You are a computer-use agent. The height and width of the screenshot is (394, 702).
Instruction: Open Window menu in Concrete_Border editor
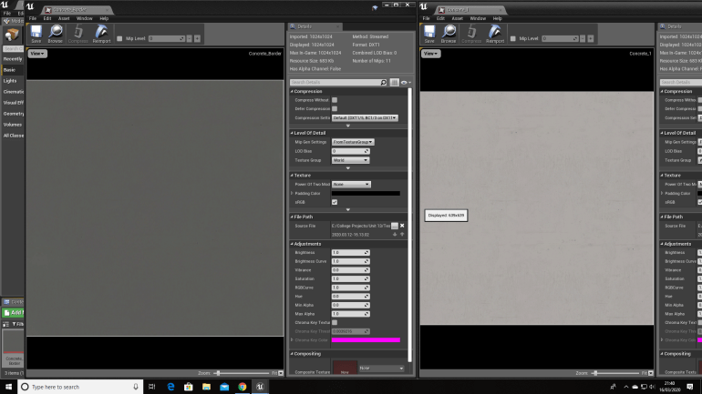(84, 18)
